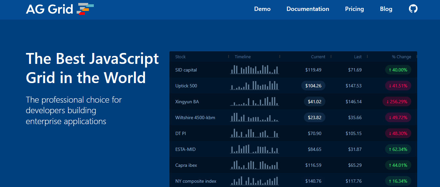Viewport: 440px width, 187px height.
Task: Click the green 16.34% change badge
Action: [x=398, y=181]
